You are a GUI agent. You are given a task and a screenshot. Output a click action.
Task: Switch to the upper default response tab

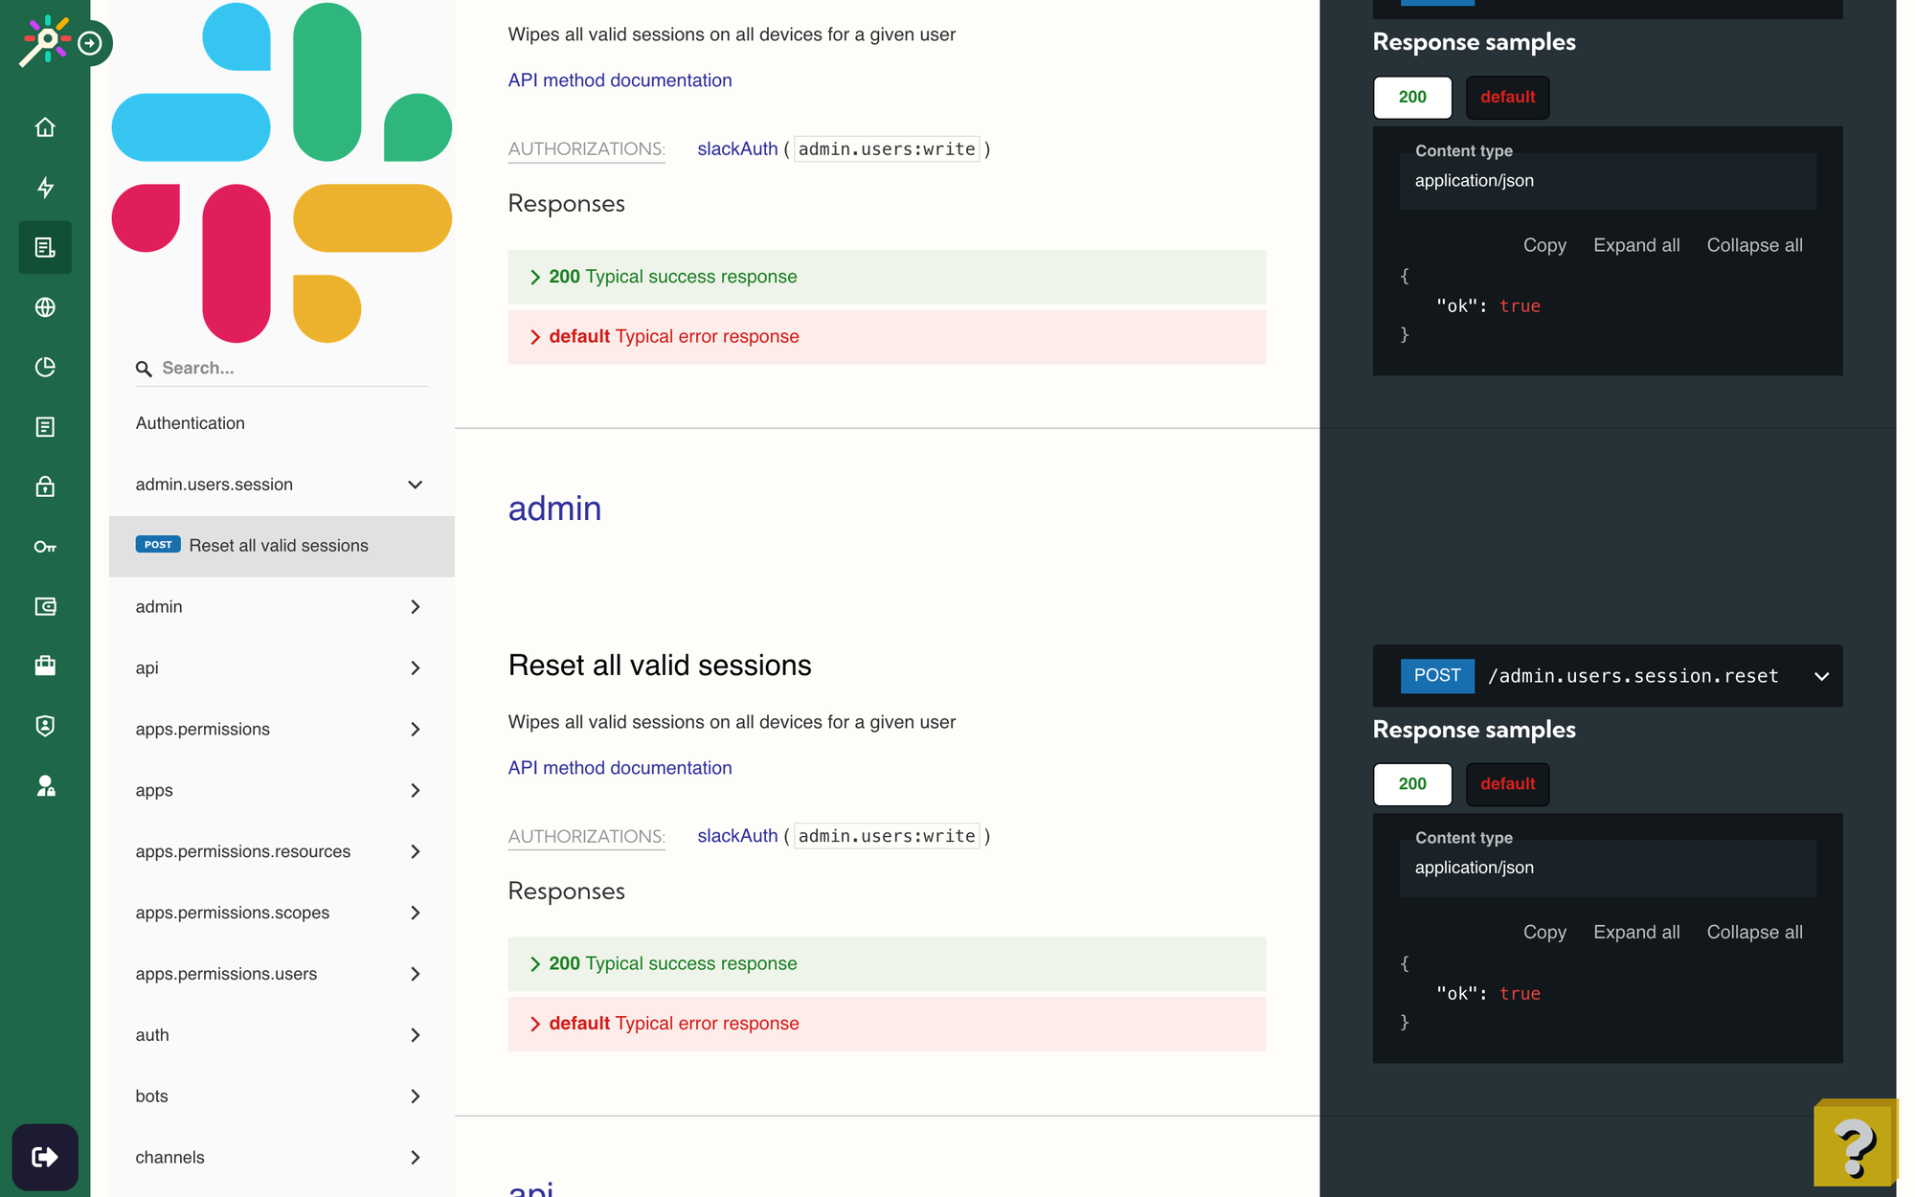pos(1507,98)
